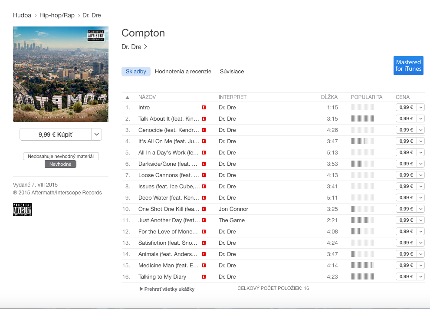The height and width of the screenshot is (309, 430).
Task: Open the Hodnotenia a recenzie tab
Action: tap(183, 72)
